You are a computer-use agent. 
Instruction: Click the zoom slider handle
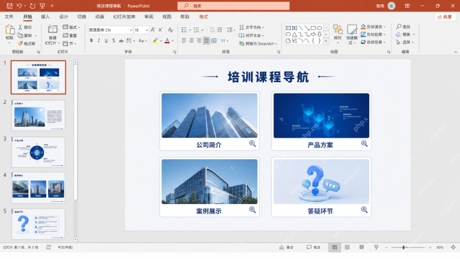click(x=404, y=247)
